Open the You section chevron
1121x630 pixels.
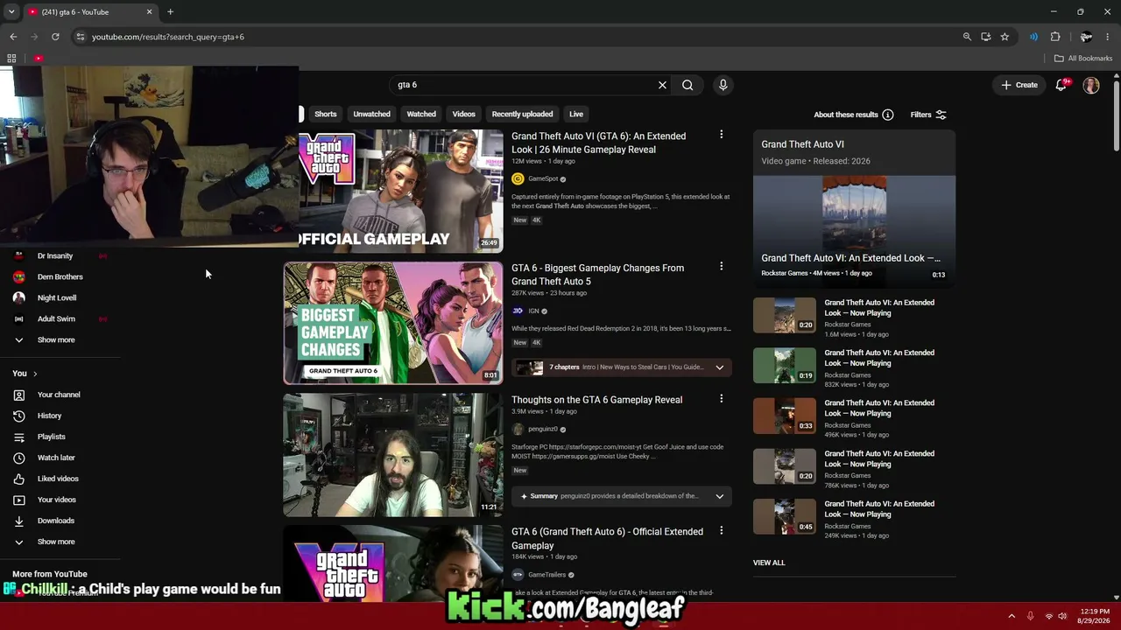pos(35,374)
